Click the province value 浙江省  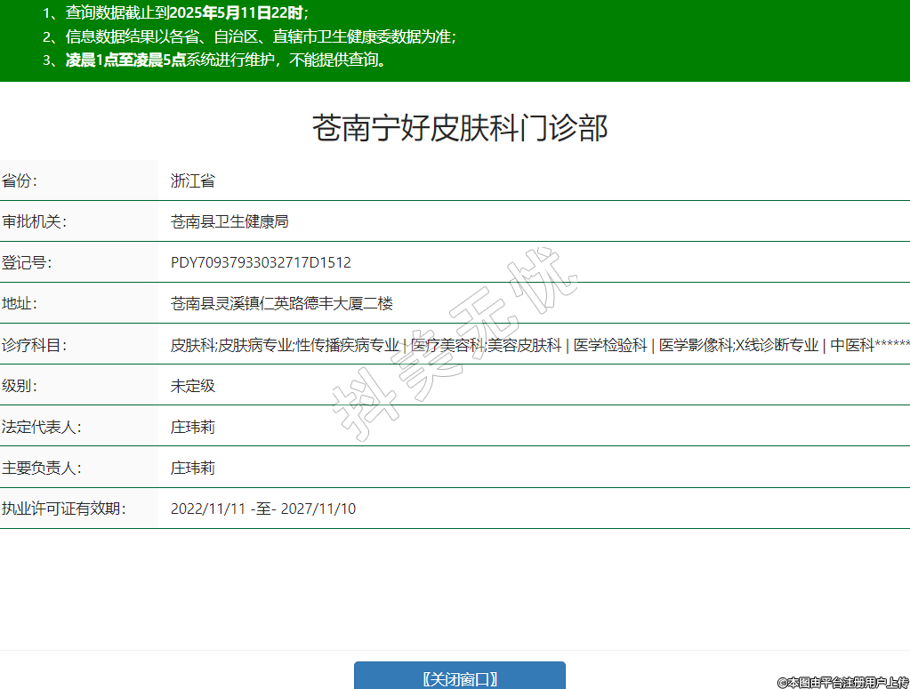click(x=193, y=181)
